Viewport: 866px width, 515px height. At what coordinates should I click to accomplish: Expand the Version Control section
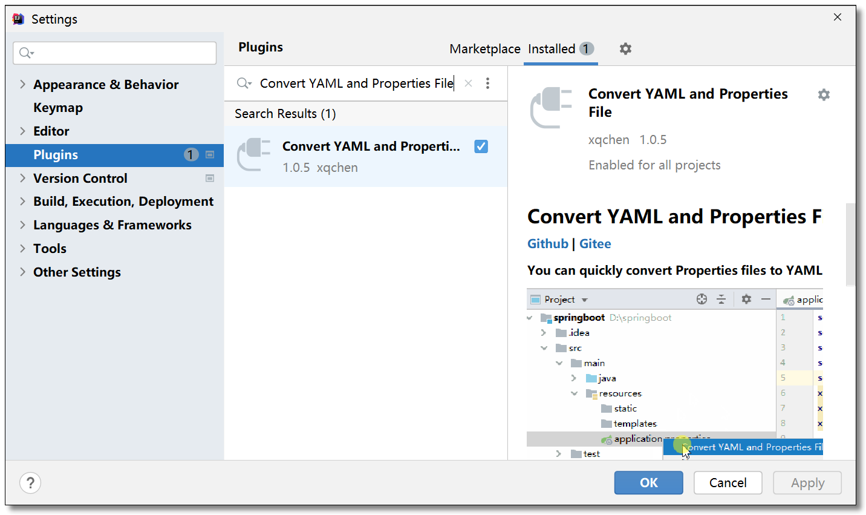22,178
